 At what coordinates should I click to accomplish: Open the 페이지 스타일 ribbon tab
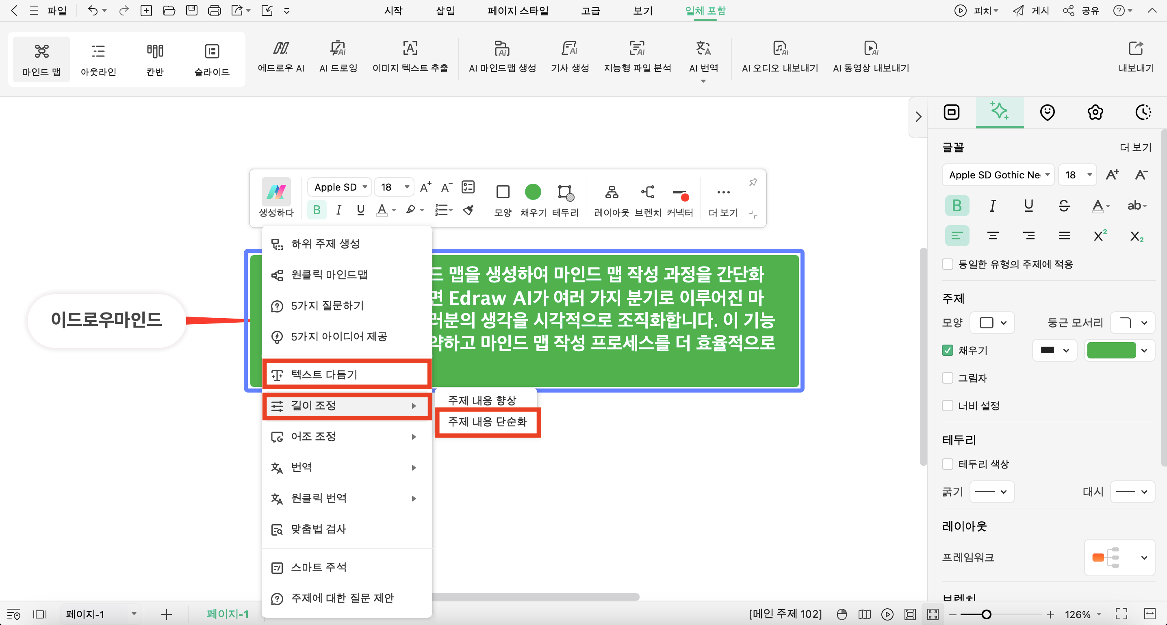518,11
